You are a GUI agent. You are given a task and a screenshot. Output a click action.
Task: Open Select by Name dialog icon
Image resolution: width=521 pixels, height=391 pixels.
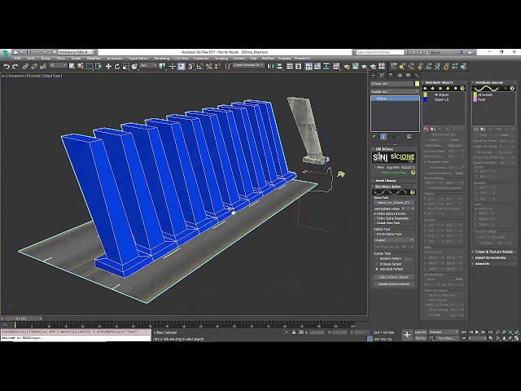click(81, 67)
